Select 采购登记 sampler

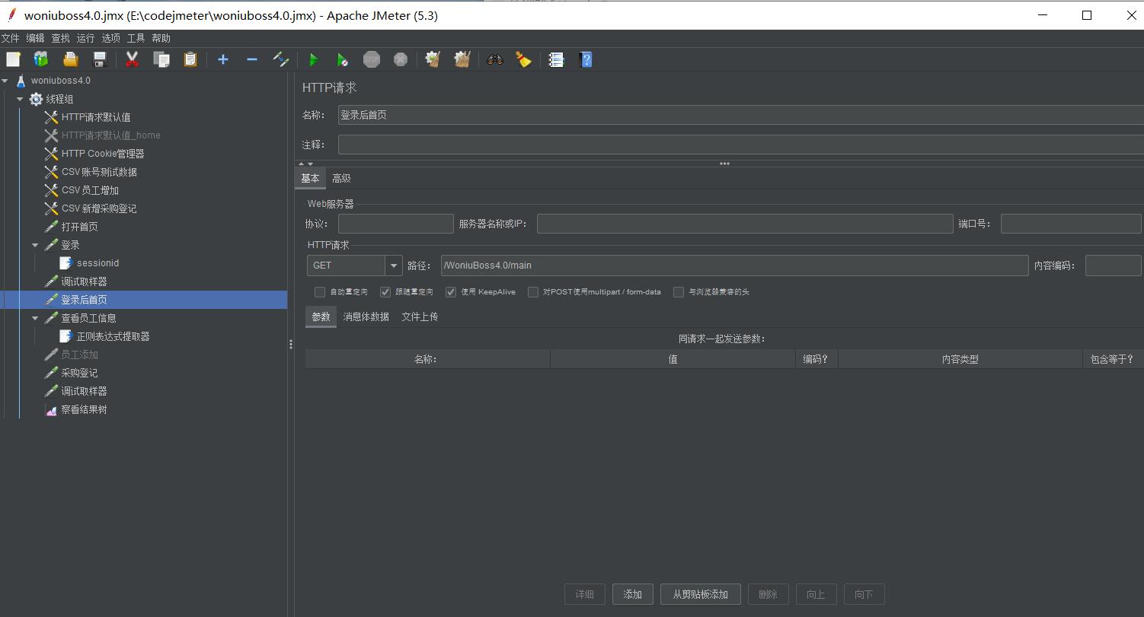coord(79,373)
